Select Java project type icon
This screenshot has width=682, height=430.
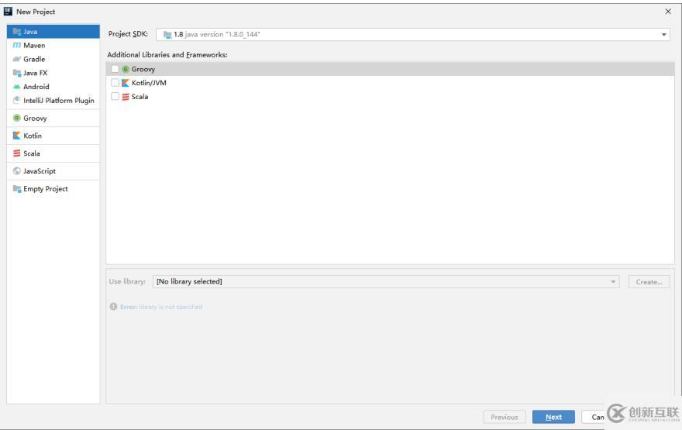[x=17, y=32]
